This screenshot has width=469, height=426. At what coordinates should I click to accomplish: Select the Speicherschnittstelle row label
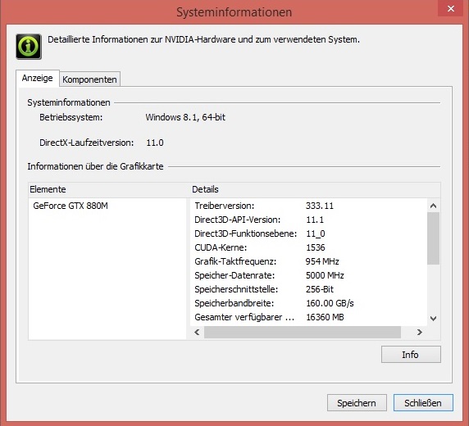[x=236, y=289]
